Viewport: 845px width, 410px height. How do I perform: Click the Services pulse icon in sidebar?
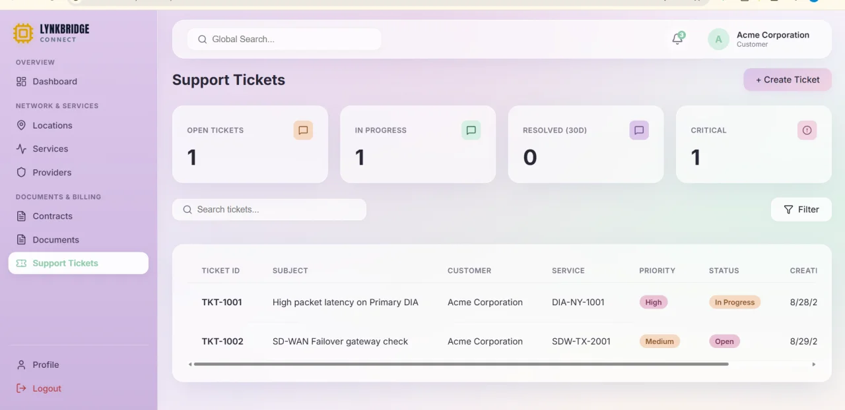click(21, 149)
